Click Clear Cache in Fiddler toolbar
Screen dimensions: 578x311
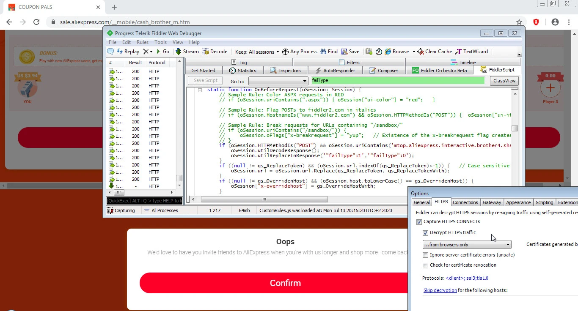pos(435,52)
